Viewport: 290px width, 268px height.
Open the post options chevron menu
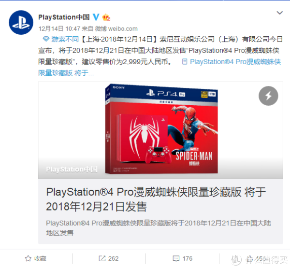click(279, 13)
